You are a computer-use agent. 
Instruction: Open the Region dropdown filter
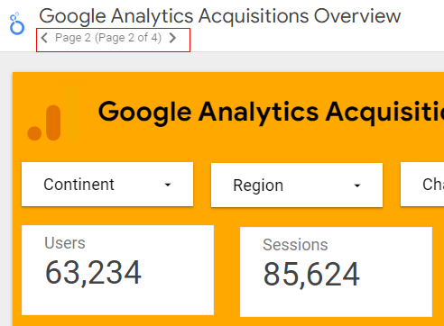point(297,186)
